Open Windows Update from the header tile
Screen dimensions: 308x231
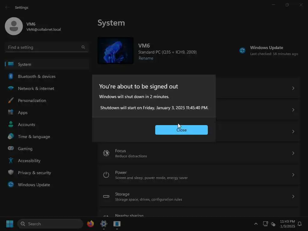tap(269, 51)
